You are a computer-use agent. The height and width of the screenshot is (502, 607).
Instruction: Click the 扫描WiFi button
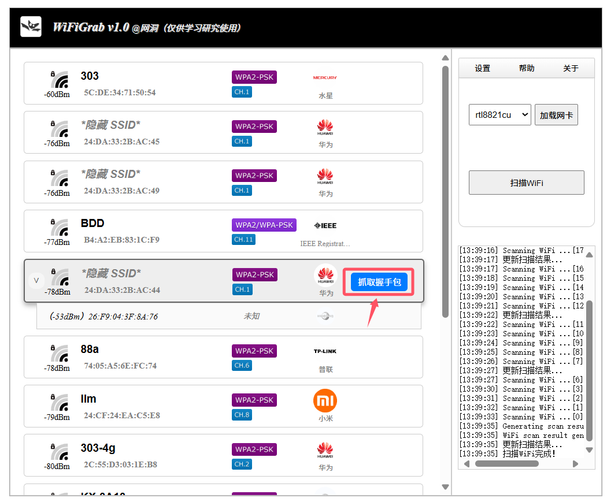(x=527, y=183)
